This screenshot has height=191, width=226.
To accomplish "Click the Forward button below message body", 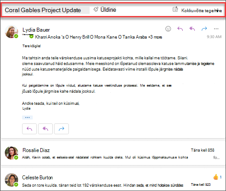I will (61, 129).
